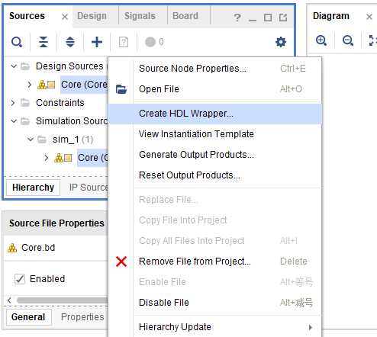Toggle the Enabled checkbox for Core.bd

[20, 279]
